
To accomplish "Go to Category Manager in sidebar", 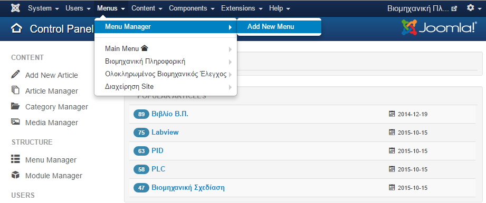I will [x=56, y=107].
